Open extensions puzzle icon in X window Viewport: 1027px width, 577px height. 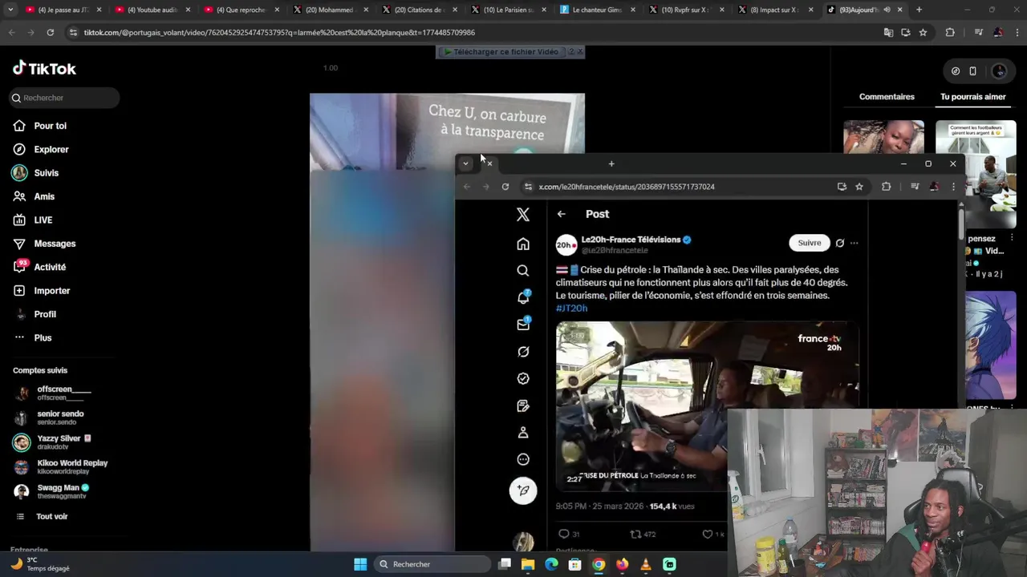(x=887, y=187)
